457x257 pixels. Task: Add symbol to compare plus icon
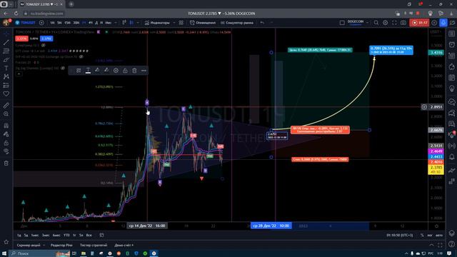41,23
